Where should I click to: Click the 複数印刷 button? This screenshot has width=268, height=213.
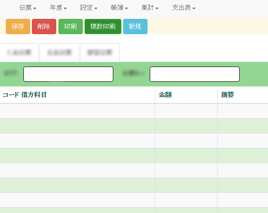coord(103,27)
